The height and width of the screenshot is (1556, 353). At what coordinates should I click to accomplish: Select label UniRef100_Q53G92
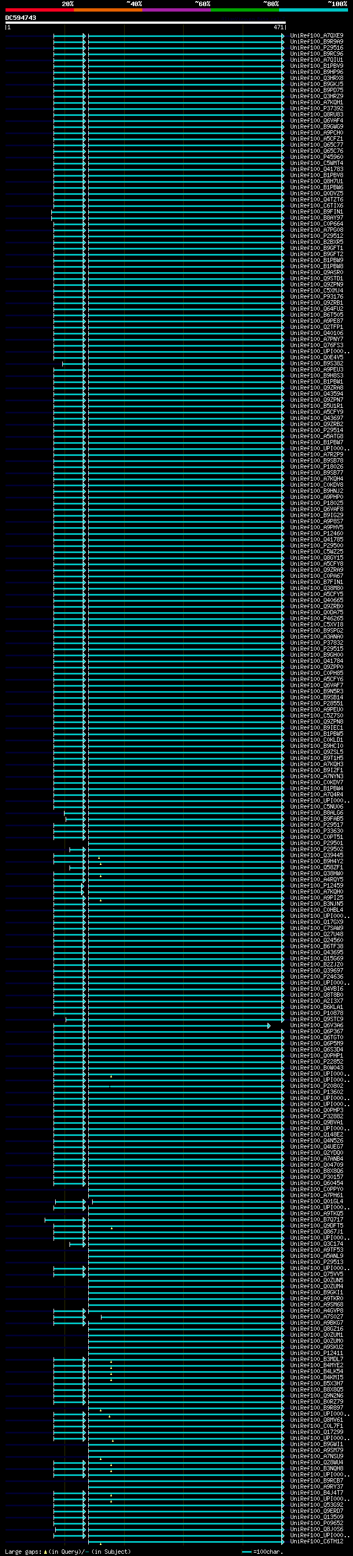[317, 1505]
